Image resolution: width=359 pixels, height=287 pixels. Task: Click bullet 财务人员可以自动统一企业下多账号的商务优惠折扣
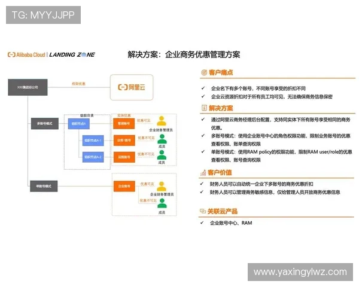point(261,184)
